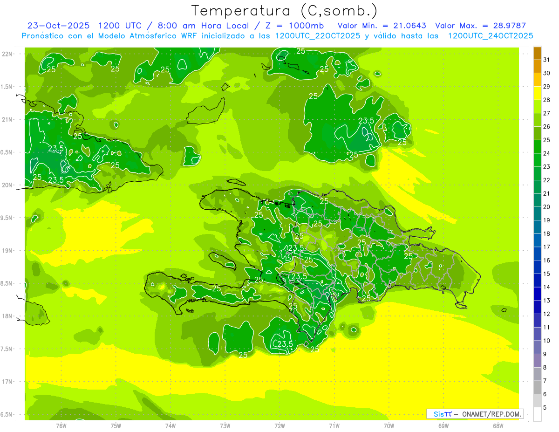
Task: Click the Sisπ logo in the corner
Action: 442,414
